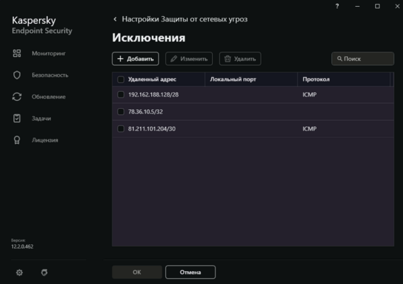
Task: Open the Мониторинг section icon
Action: [17, 54]
